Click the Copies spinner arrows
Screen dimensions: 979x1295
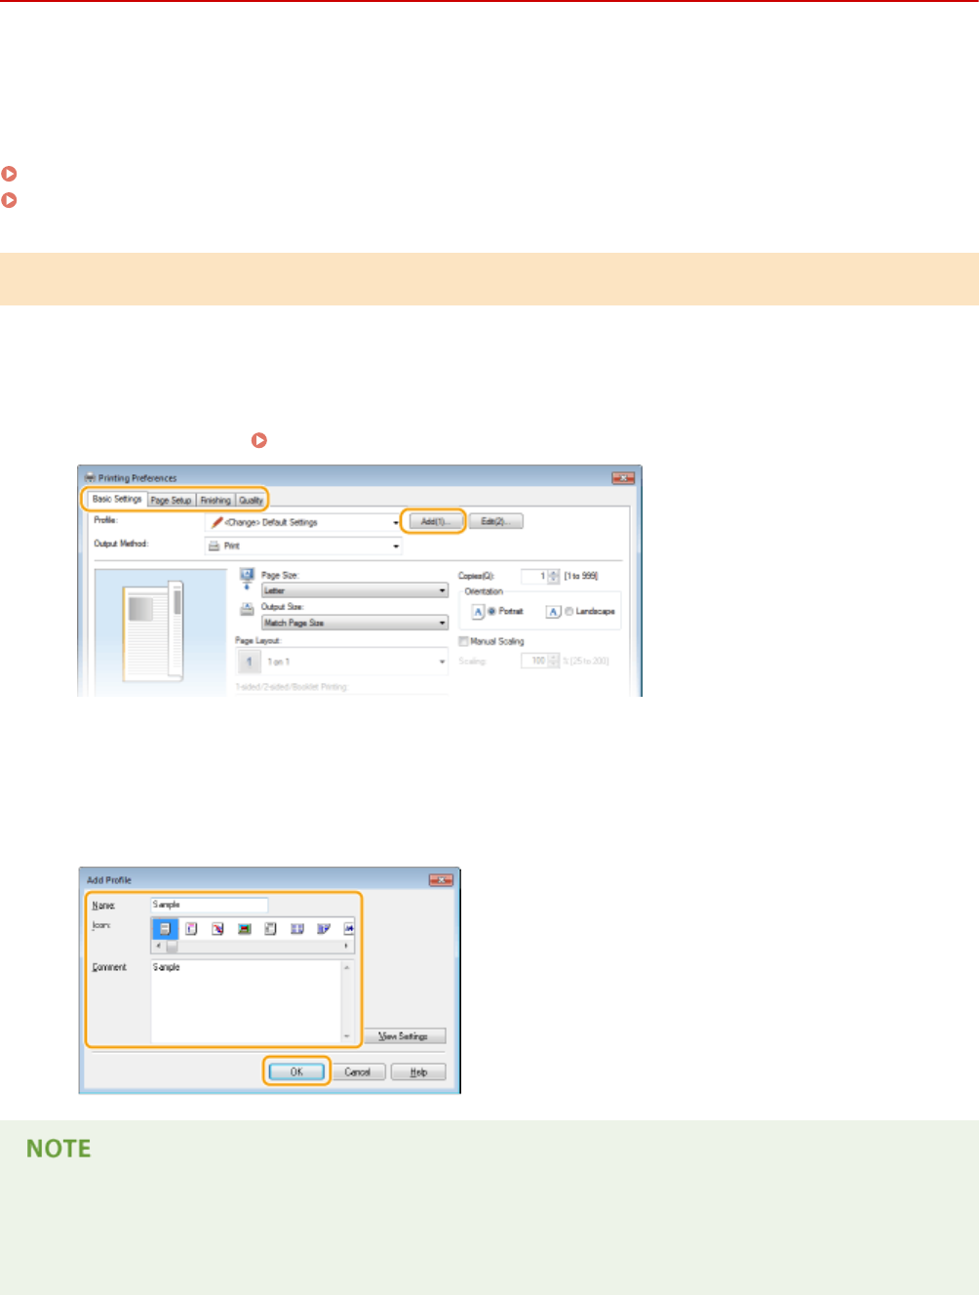coord(555,577)
